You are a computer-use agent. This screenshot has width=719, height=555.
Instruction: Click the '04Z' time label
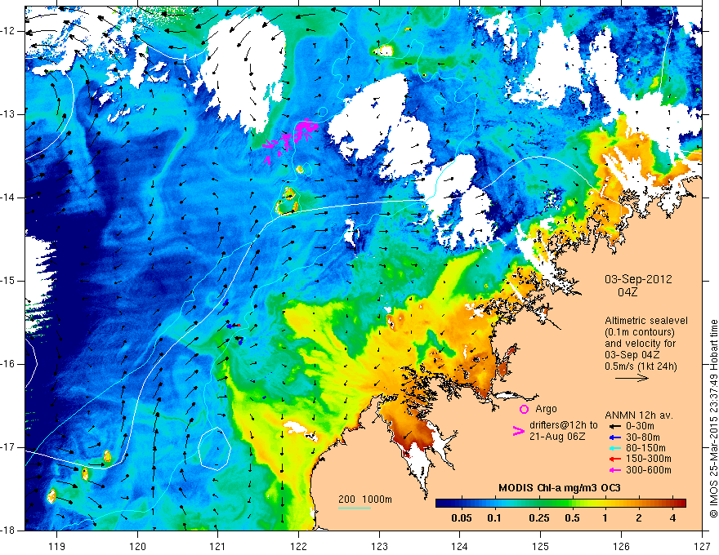(x=627, y=291)
